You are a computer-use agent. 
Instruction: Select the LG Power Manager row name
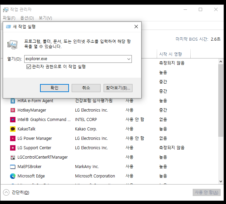pos(35,138)
